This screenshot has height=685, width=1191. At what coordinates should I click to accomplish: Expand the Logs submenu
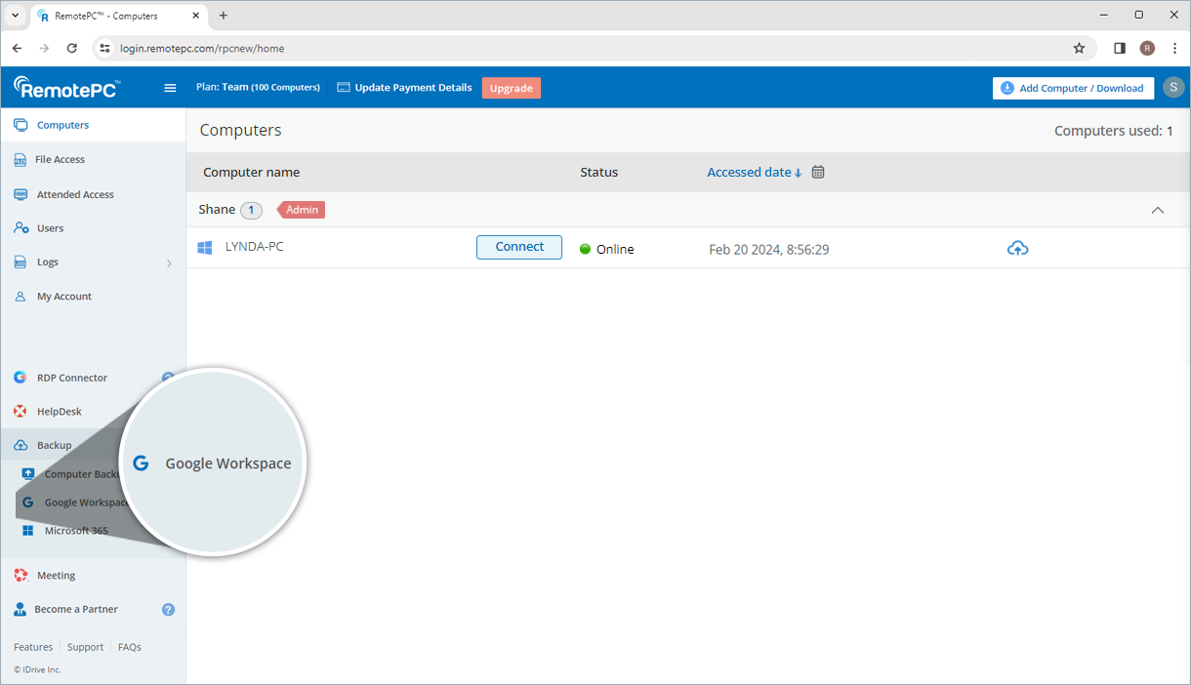(169, 262)
